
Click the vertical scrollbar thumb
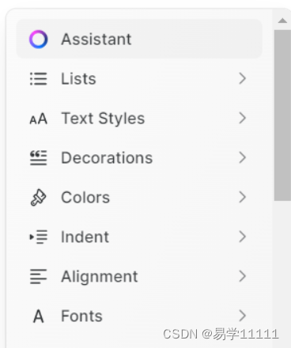282,115
